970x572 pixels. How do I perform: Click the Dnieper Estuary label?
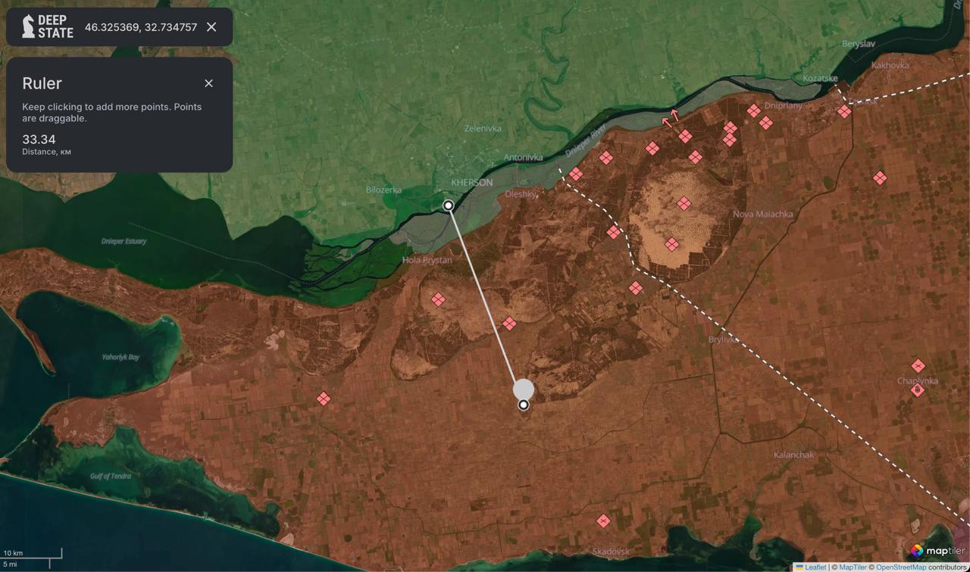coord(124,242)
